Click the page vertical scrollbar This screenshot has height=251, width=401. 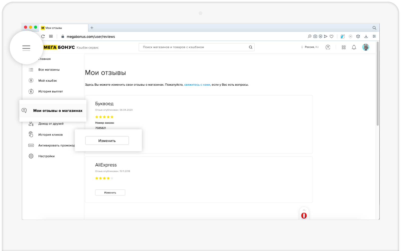pos(378,84)
